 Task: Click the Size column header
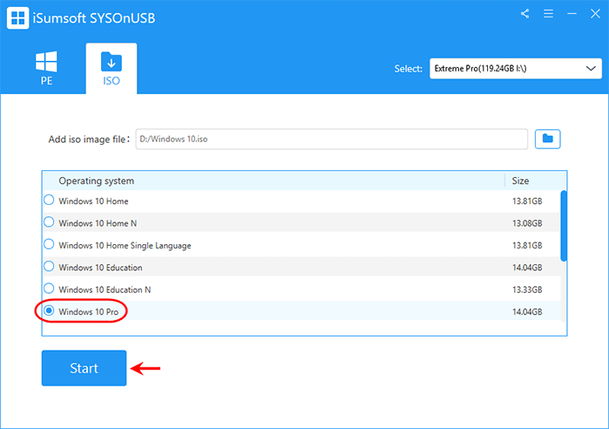(520, 180)
